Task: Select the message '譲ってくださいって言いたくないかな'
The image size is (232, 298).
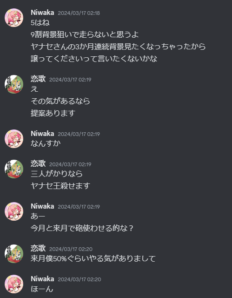Action: [94, 59]
